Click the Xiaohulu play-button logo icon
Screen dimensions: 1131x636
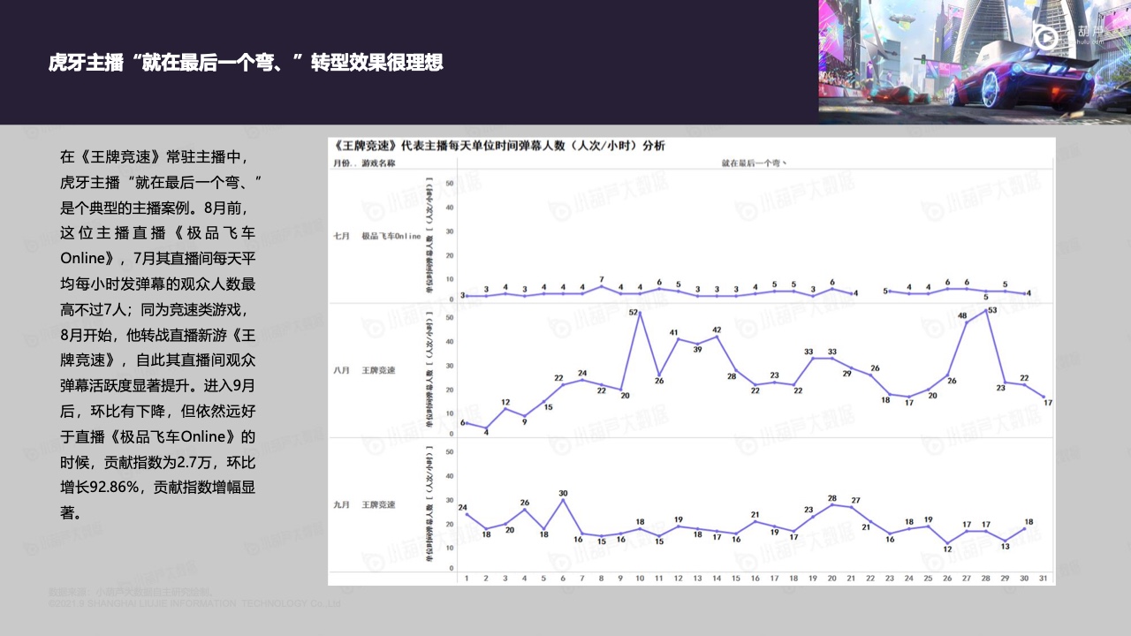1046,37
